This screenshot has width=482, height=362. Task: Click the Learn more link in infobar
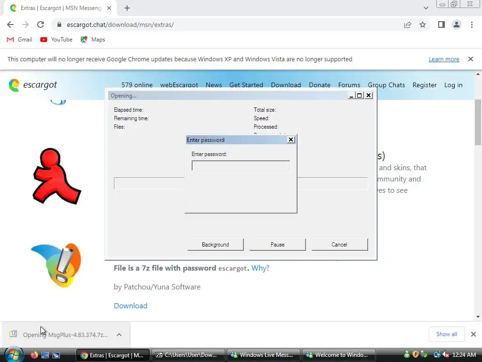(x=444, y=59)
